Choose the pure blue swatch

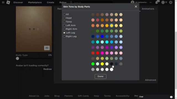[102, 37]
